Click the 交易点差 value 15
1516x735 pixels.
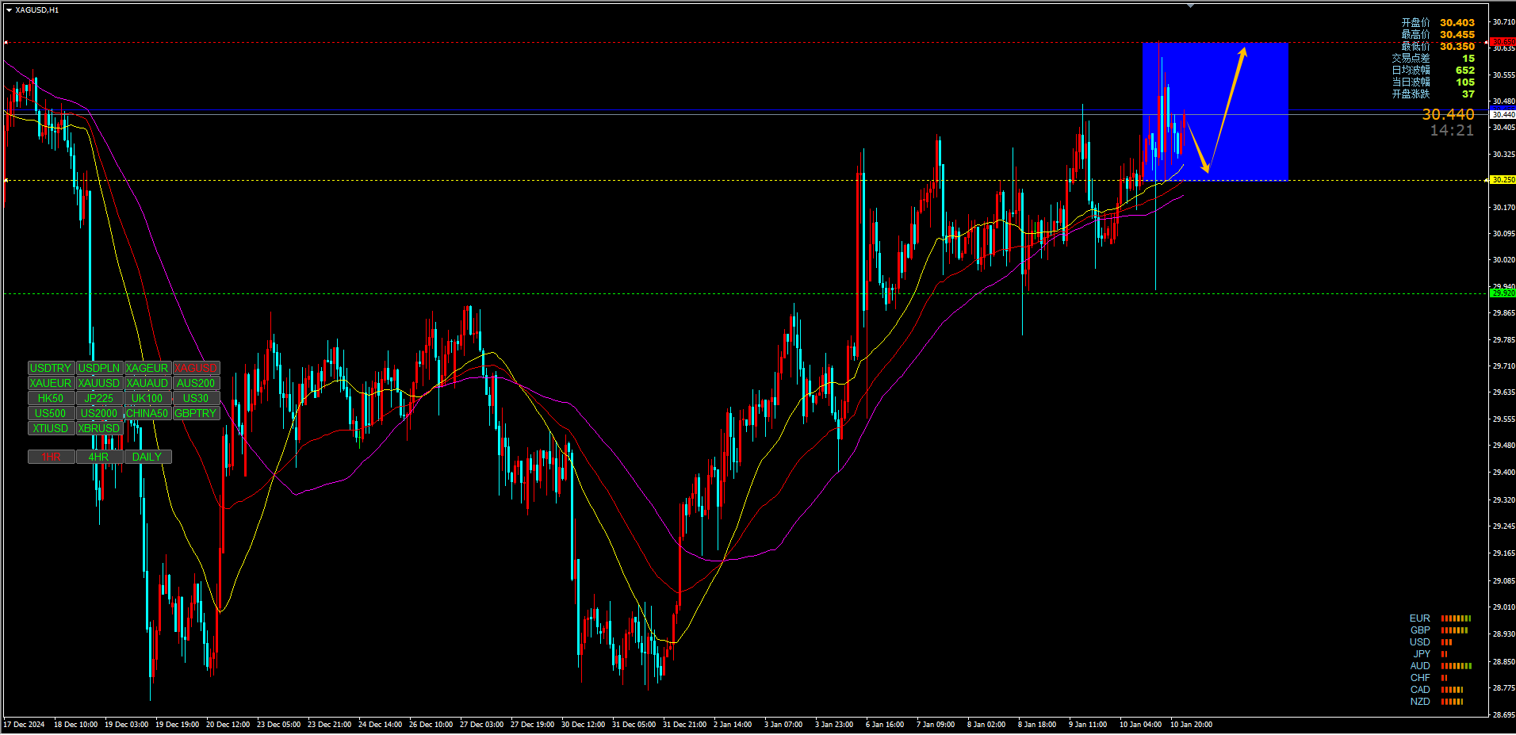coord(1468,59)
